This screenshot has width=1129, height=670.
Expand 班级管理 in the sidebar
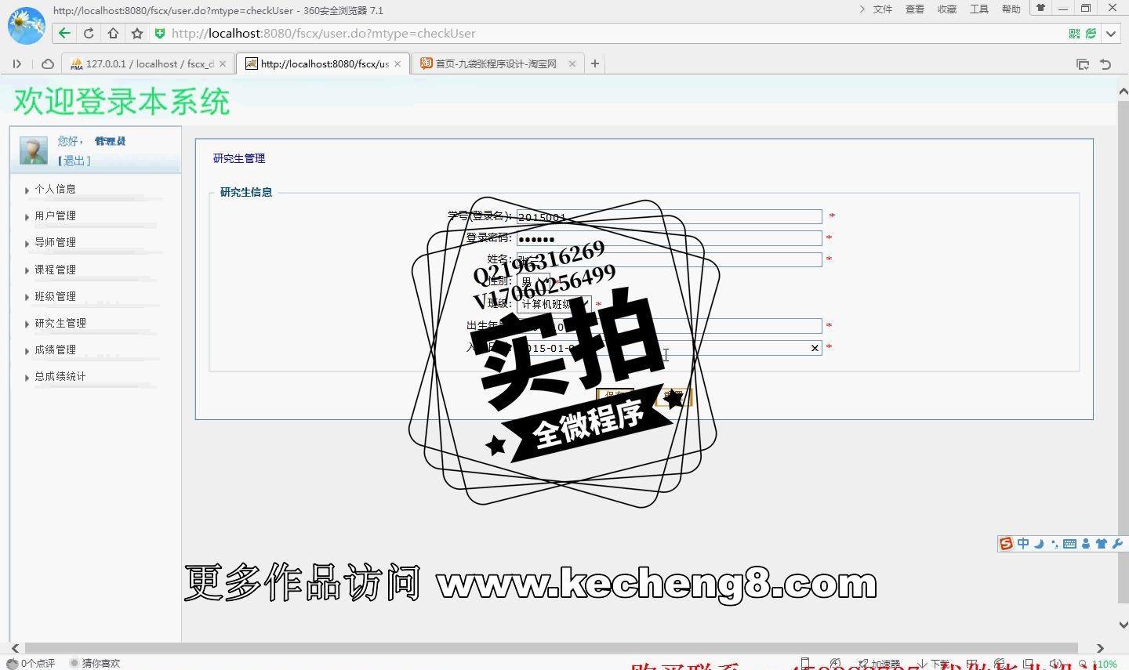(55, 296)
